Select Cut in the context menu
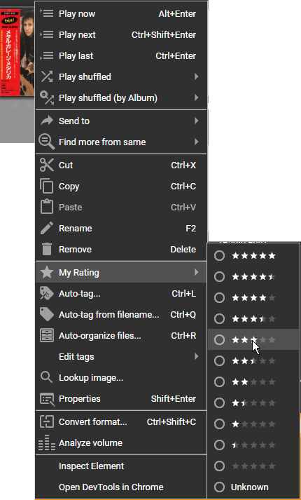 [x=121, y=165]
